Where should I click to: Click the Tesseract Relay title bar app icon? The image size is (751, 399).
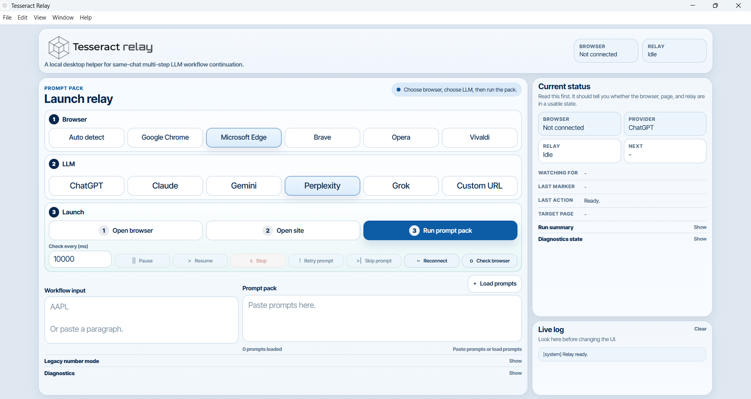click(x=5, y=5)
